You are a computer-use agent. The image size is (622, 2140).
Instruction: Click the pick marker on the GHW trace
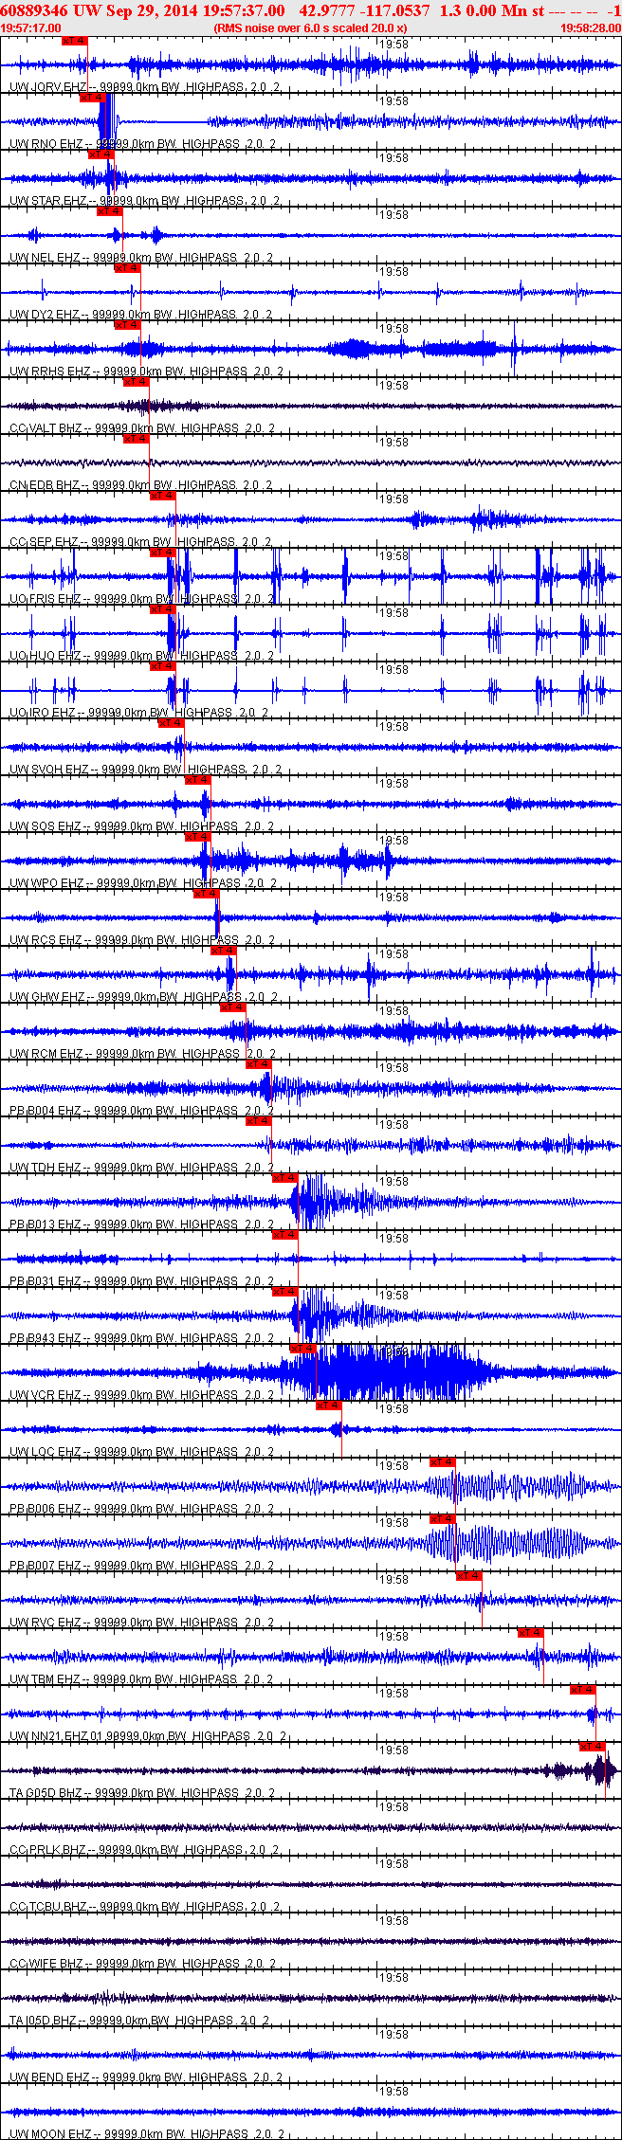point(224,951)
